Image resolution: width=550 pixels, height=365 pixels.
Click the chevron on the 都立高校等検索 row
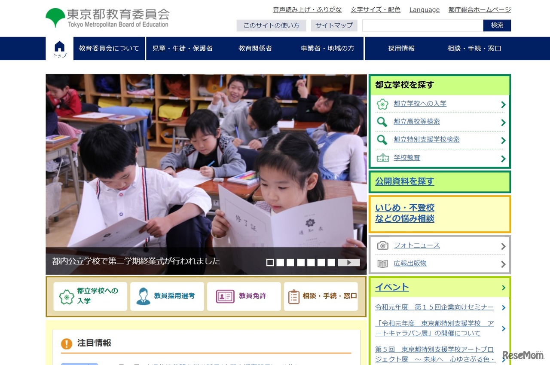(x=503, y=123)
